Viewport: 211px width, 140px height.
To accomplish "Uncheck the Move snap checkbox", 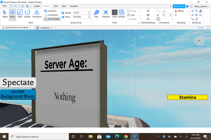I will tap(63, 17).
